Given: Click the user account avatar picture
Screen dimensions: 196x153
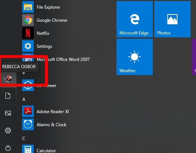Looking at the screenshot, I should (8, 78).
